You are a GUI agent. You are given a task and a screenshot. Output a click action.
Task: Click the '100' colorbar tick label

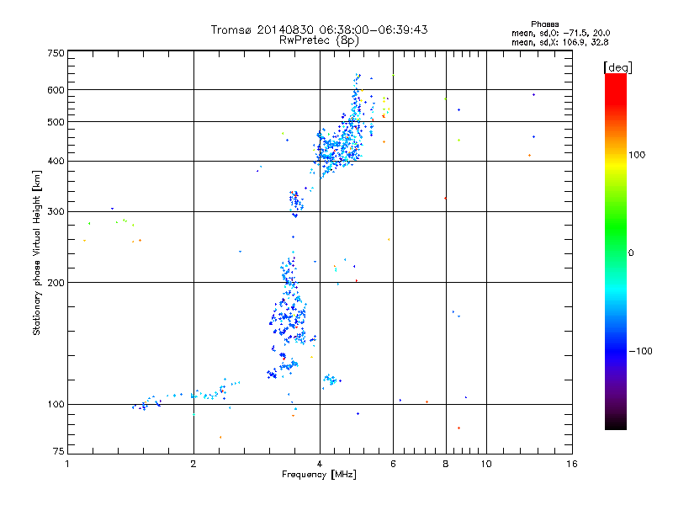click(637, 155)
